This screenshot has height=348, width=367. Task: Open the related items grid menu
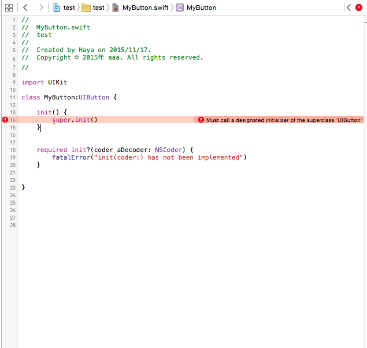[x=9, y=8]
